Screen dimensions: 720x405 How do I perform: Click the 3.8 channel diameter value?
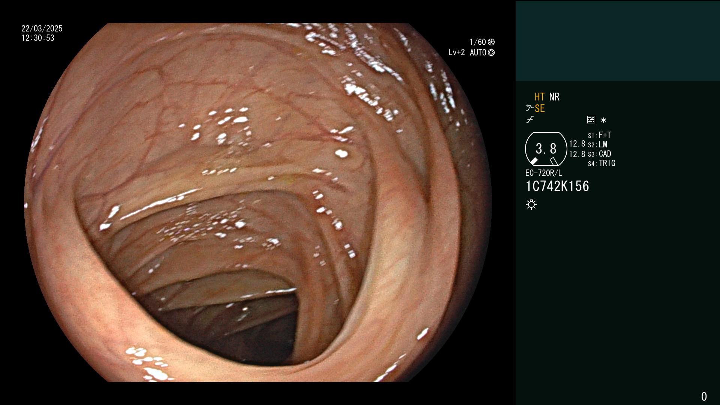pos(546,149)
